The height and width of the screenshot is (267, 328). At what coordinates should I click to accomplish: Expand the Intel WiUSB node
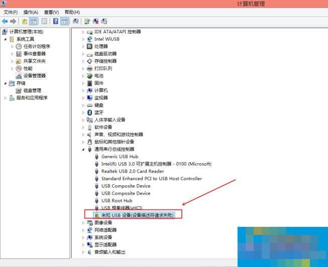coord(83,39)
